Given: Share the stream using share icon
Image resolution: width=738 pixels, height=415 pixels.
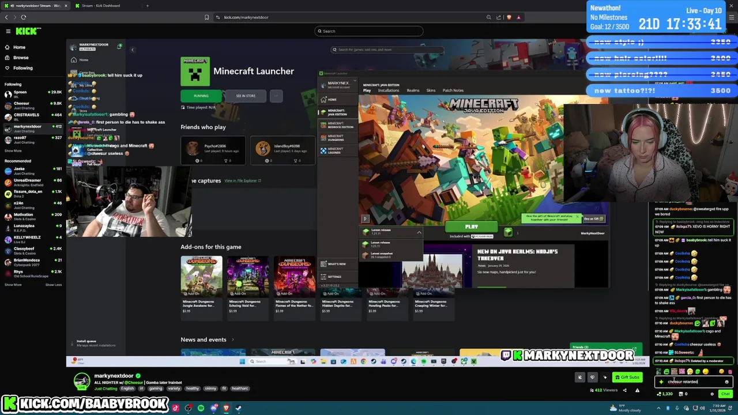Looking at the screenshot, I should (x=624, y=390).
